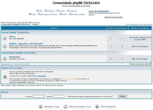Click the Entrar login button
This screenshot has height=110, width=153.
click(x=123, y=96)
